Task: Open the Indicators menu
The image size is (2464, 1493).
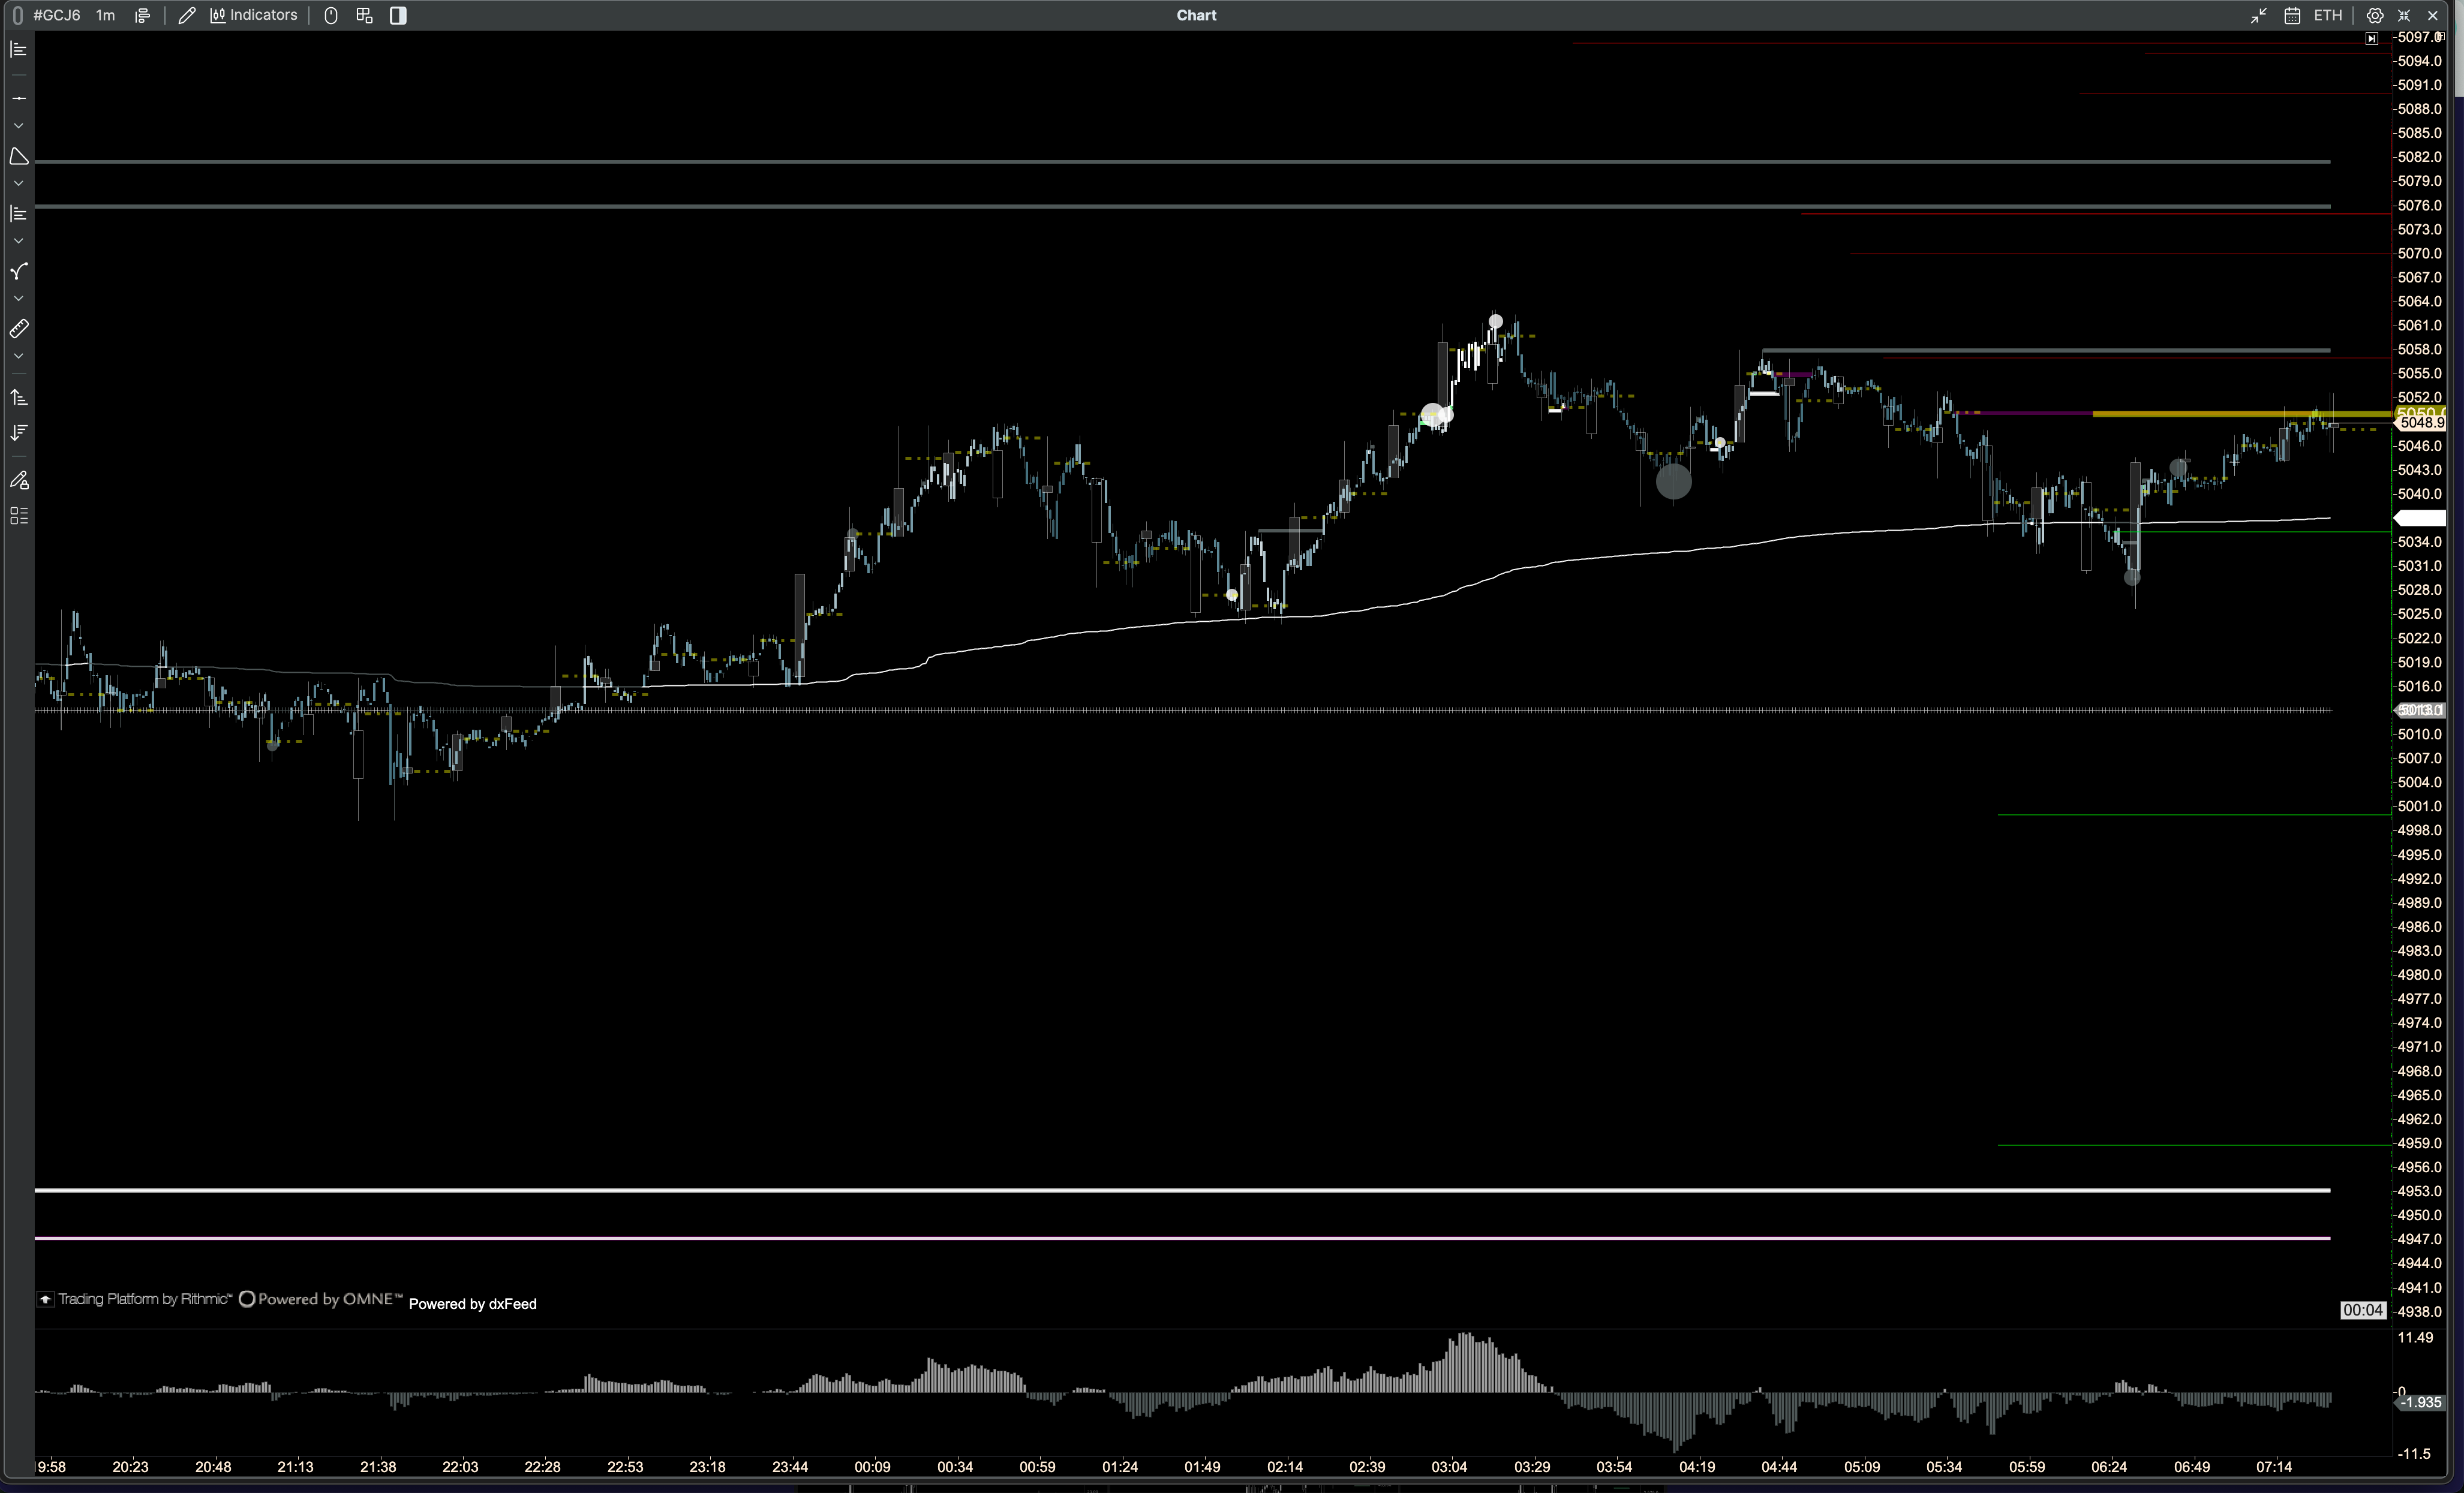Action: pos(254,15)
